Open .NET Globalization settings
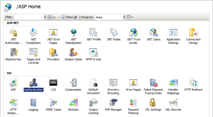 tap(73, 36)
